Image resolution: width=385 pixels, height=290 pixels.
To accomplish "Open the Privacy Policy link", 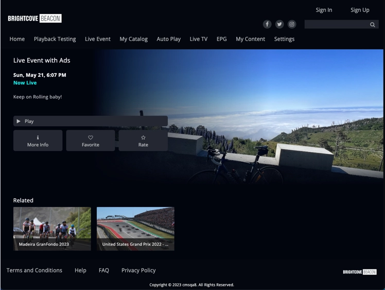I will pyautogui.click(x=138, y=270).
